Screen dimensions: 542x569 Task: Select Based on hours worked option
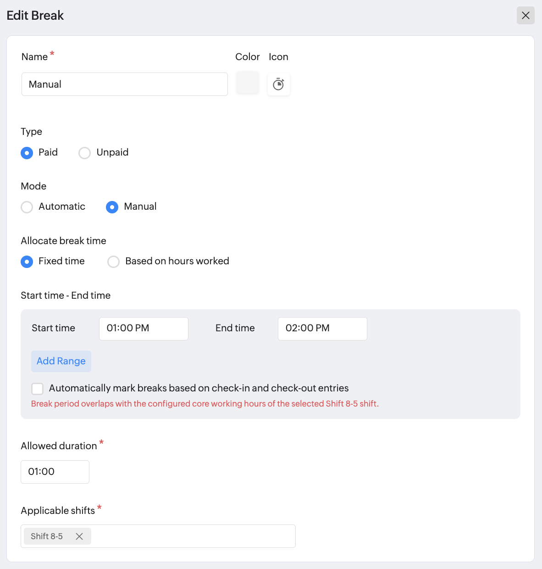click(x=113, y=262)
